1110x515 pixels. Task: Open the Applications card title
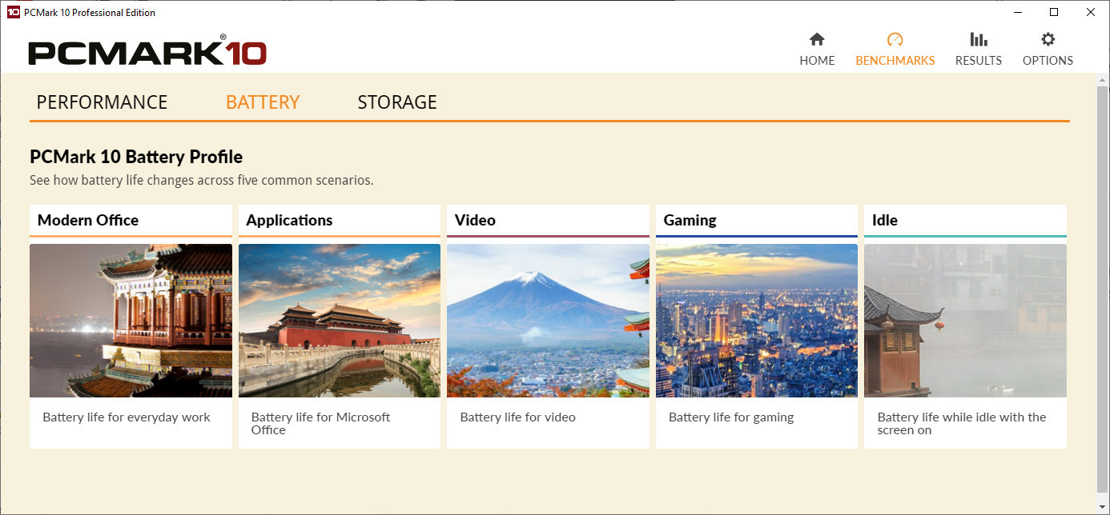pos(289,220)
